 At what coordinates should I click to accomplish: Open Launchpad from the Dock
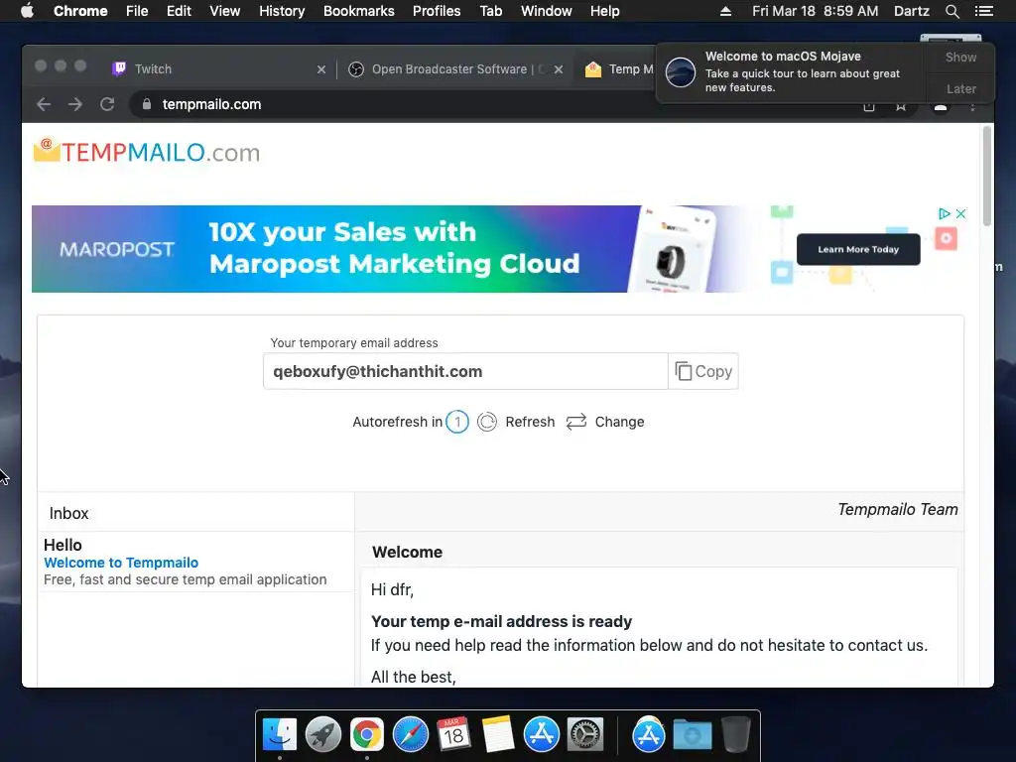pyautogui.click(x=322, y=734)
